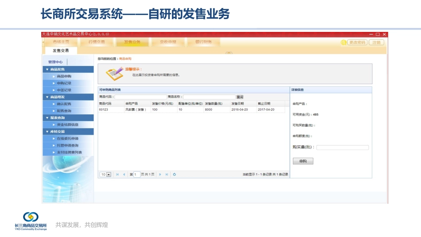Image resolution: width=421 pixels, height=237 pixels.
Task: Open the page-size dropdown showing 10
Action: [105, 175]
